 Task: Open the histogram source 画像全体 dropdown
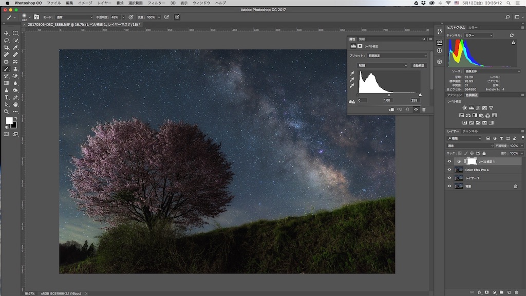tap(492, 71)
